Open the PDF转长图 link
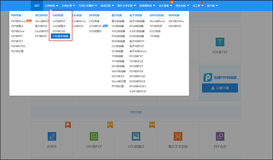 click(17, 51)
